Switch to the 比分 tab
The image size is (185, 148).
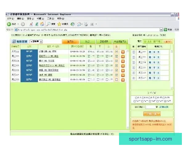(88, 42)
